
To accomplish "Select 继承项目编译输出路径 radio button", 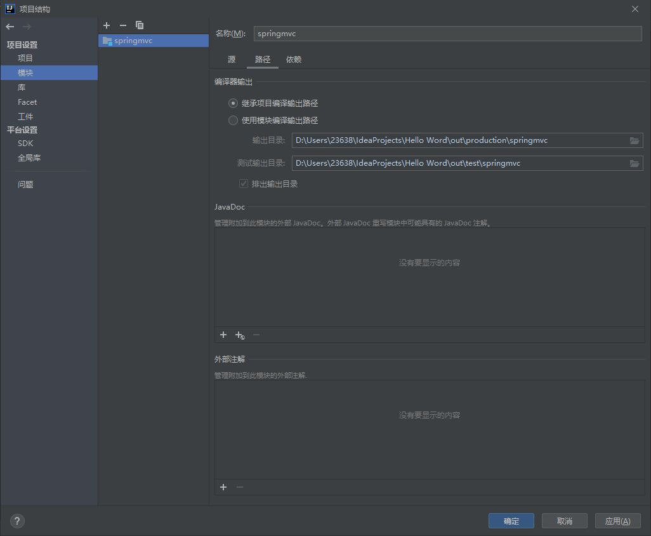I will [x=233, y=103].
